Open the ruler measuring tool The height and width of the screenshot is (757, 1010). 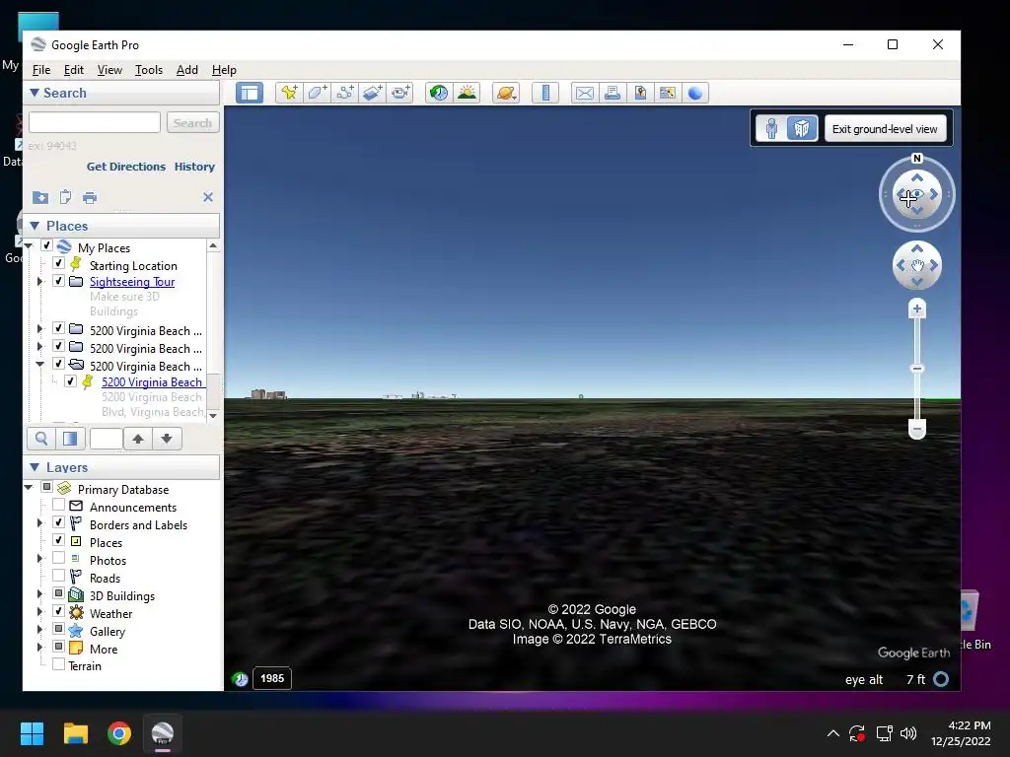545,93
